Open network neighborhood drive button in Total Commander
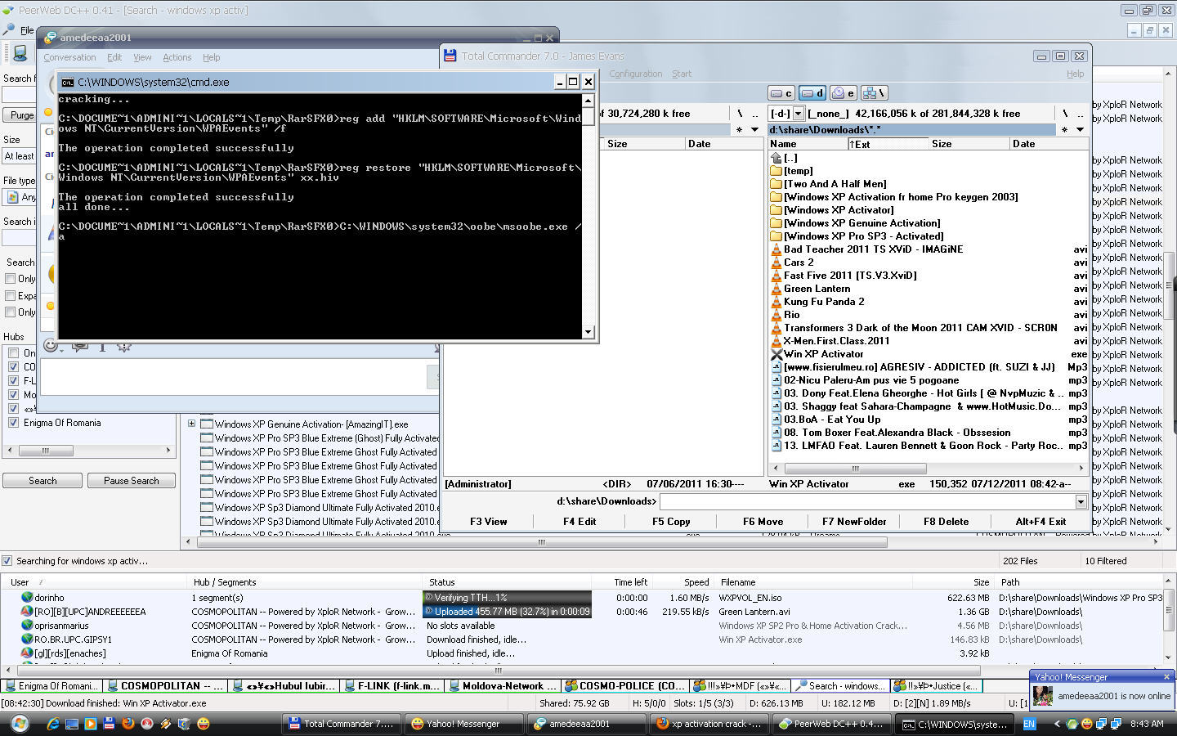 [x=875, y=93]
